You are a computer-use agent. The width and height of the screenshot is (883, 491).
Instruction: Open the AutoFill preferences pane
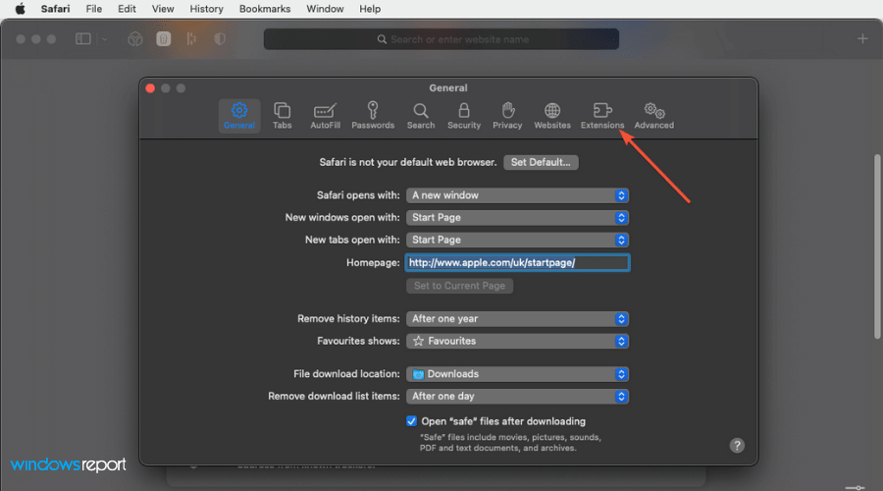pyautogui.click(x=325, y=116)
